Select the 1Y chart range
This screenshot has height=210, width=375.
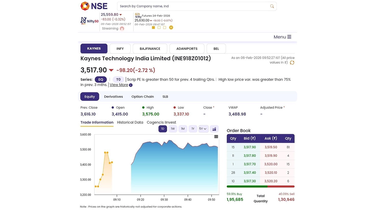[193, 129]
